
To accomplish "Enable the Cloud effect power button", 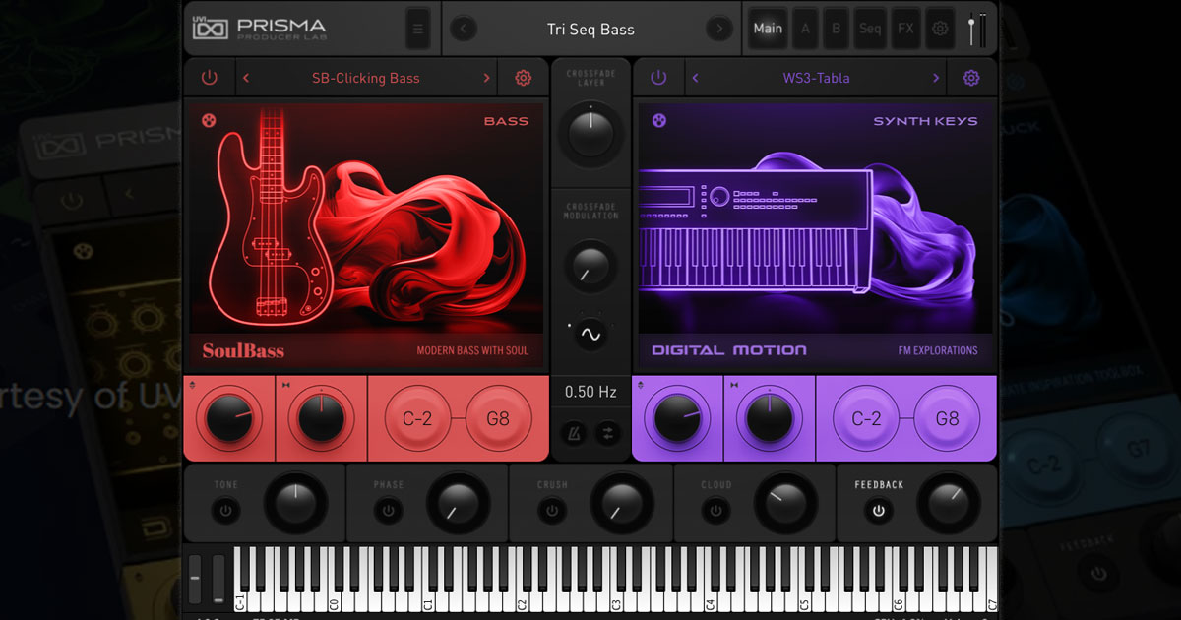I will tap(715, 511).
